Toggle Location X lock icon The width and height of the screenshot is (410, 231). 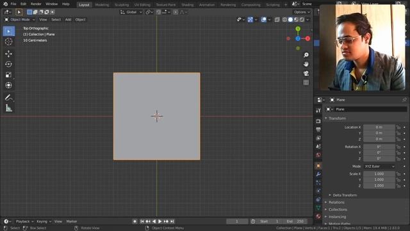click(x=398, y=127)
